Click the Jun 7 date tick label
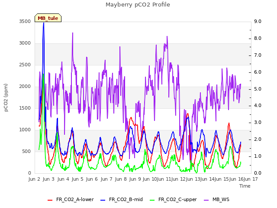The height and width of the screenshot is (208, 277). click(x=106, y=179)
